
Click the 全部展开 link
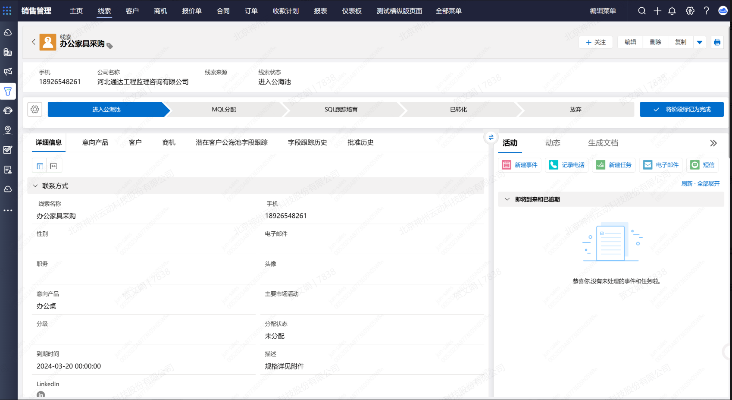(708, 184)
